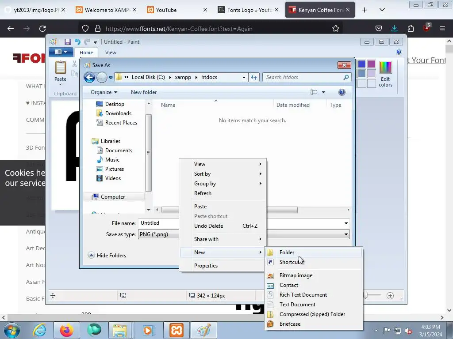Select Desktop in navigation pane
This screenshot has height=339, width=453.
tap(115, 104)
